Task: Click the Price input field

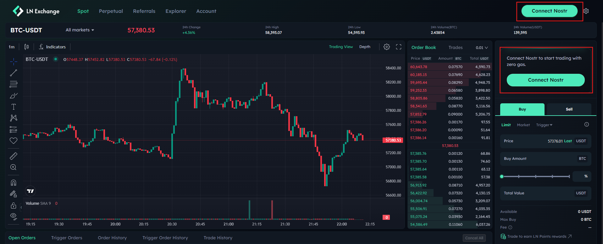Action: tap(546, 141)
